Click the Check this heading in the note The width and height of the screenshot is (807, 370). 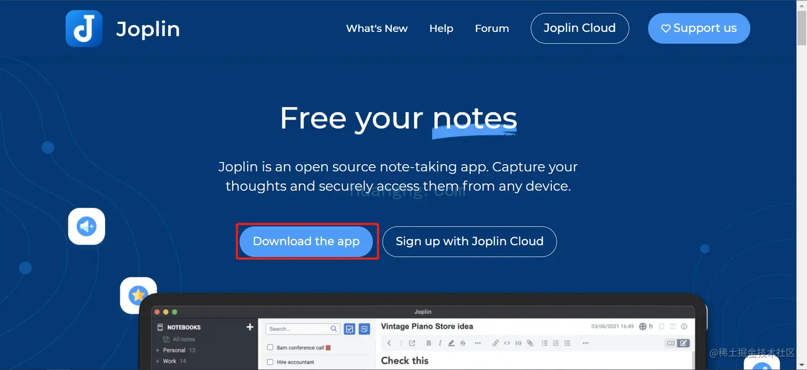pos(405,360)
